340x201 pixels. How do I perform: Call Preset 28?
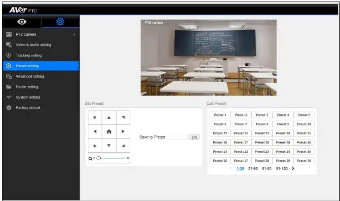click(x=262, y=161)
